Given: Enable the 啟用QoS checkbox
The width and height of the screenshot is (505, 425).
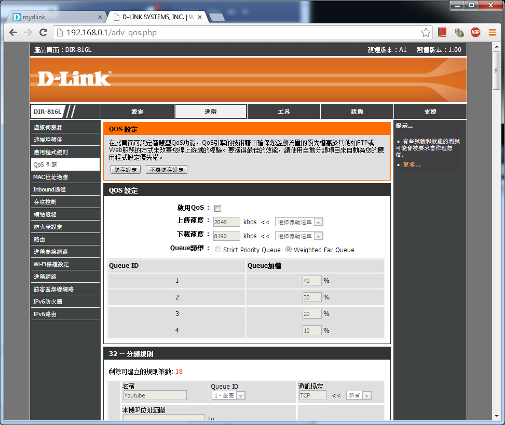Looking at the screenshot, I should pos(218,209).
